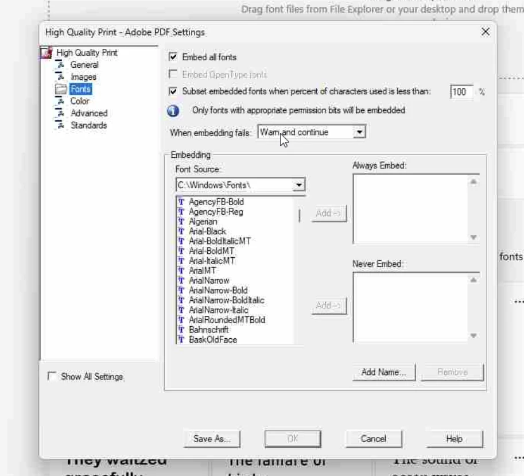Click the icon beside General
The image size is (524, 476).
[60, 64]
